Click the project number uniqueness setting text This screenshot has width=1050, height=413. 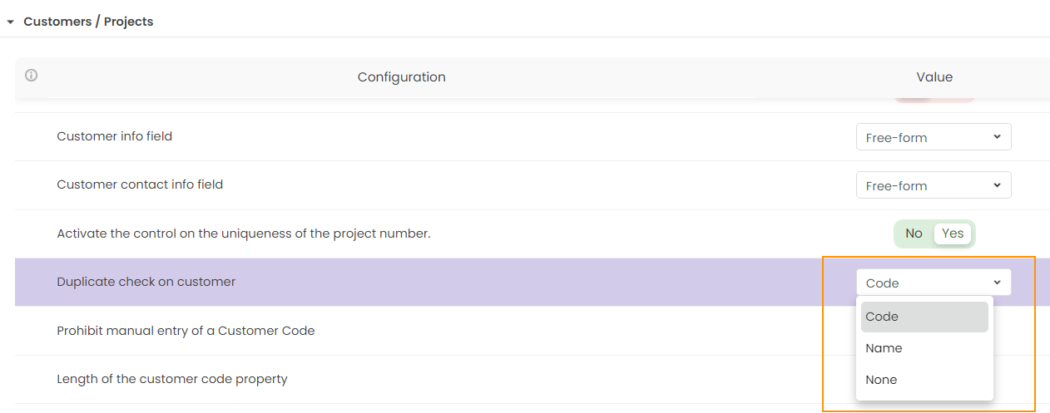[x=243, y=234]
